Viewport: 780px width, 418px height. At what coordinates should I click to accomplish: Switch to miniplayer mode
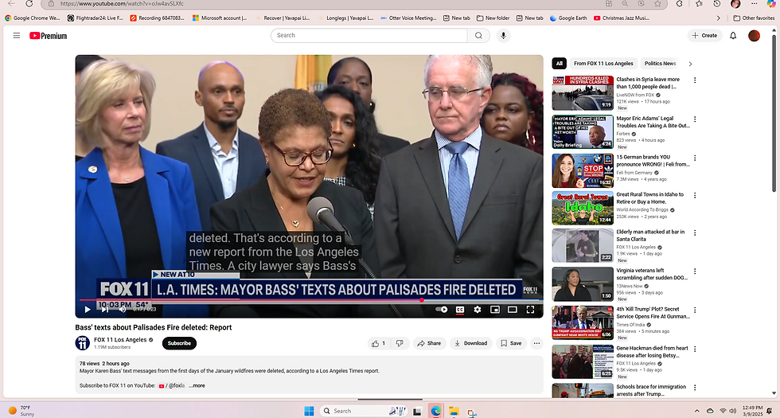(x=494, y=310)
